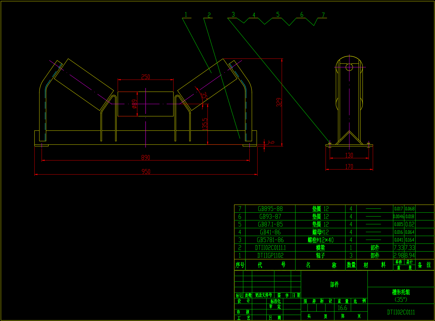Click the 170 dimension in side view
The image size is (435, 321).
point(349,167)
